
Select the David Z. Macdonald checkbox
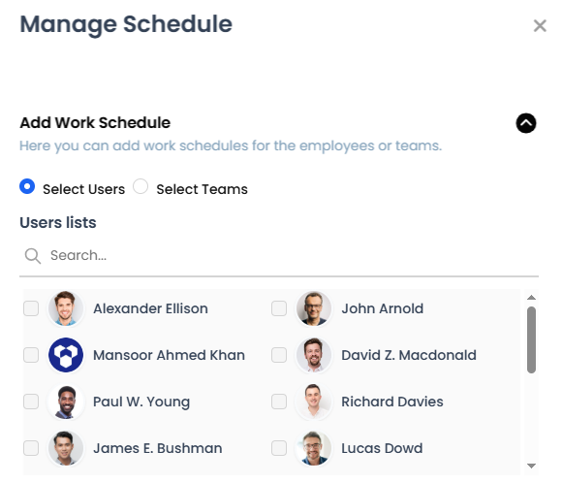point(279,355)
